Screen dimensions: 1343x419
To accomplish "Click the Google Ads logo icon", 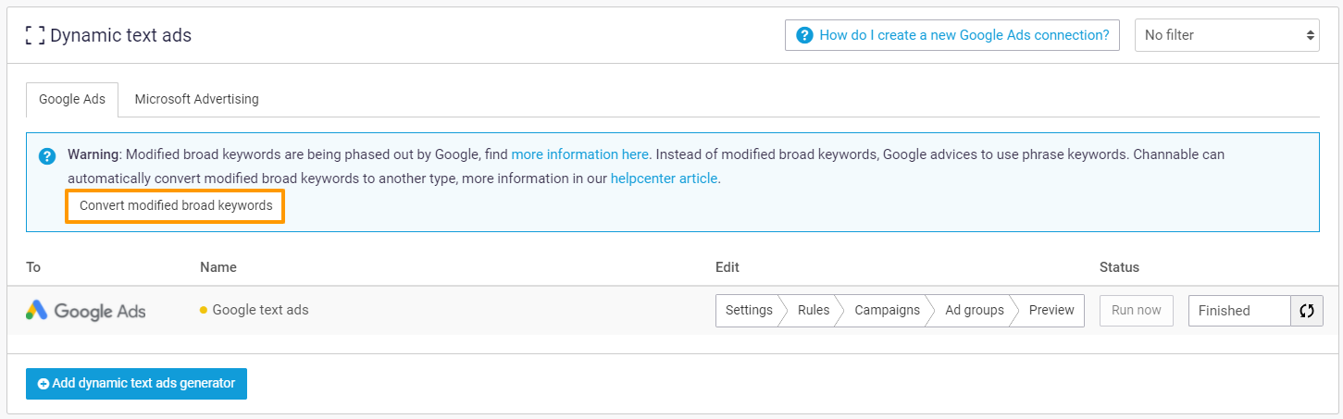I will point(37,311).
